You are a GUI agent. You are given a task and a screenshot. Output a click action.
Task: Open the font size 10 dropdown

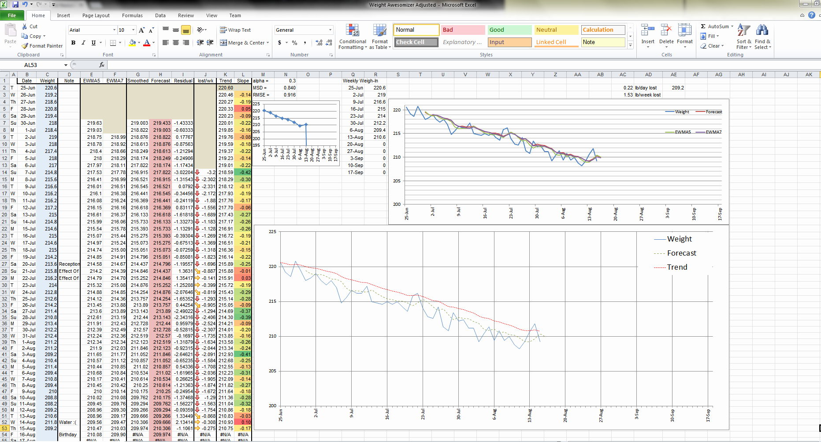(134, 30)
